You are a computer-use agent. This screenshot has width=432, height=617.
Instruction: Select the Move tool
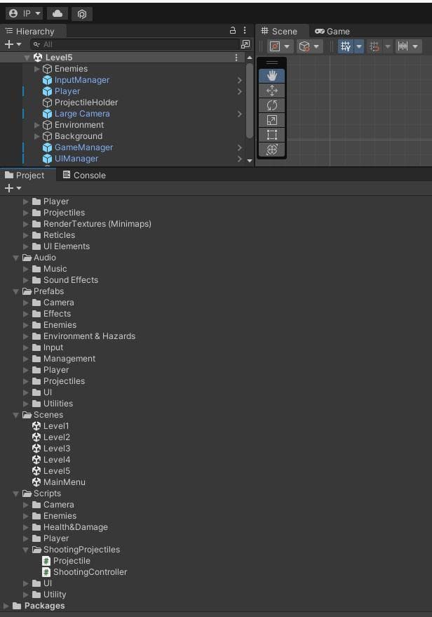[271, 91]
